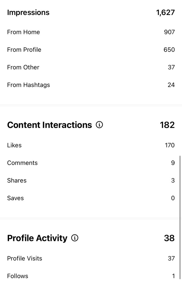Select the Profile Activity heading text

(x=37, y=238)
